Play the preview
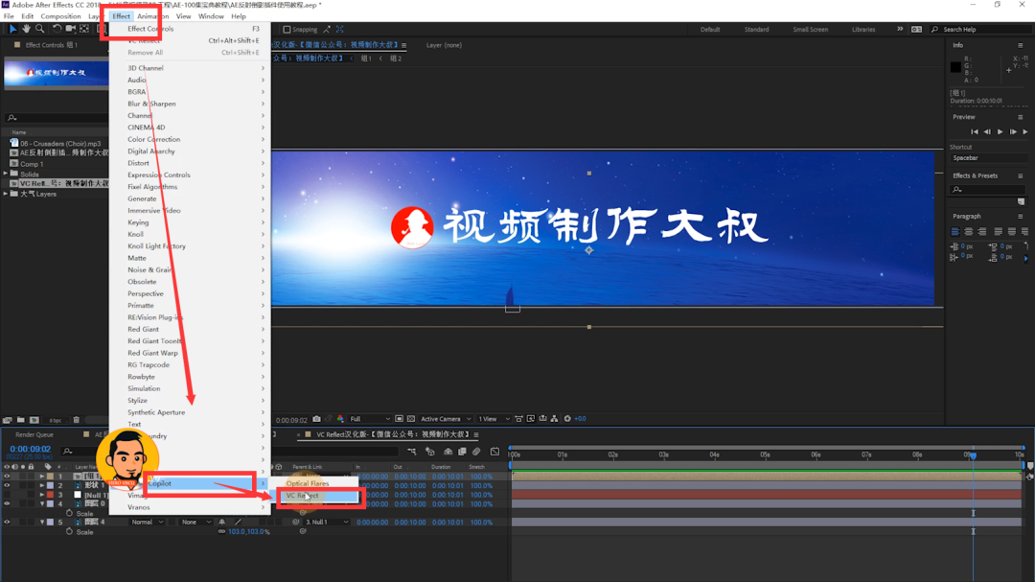This screenshot has width=1035, height=582. click(1000, 132)
